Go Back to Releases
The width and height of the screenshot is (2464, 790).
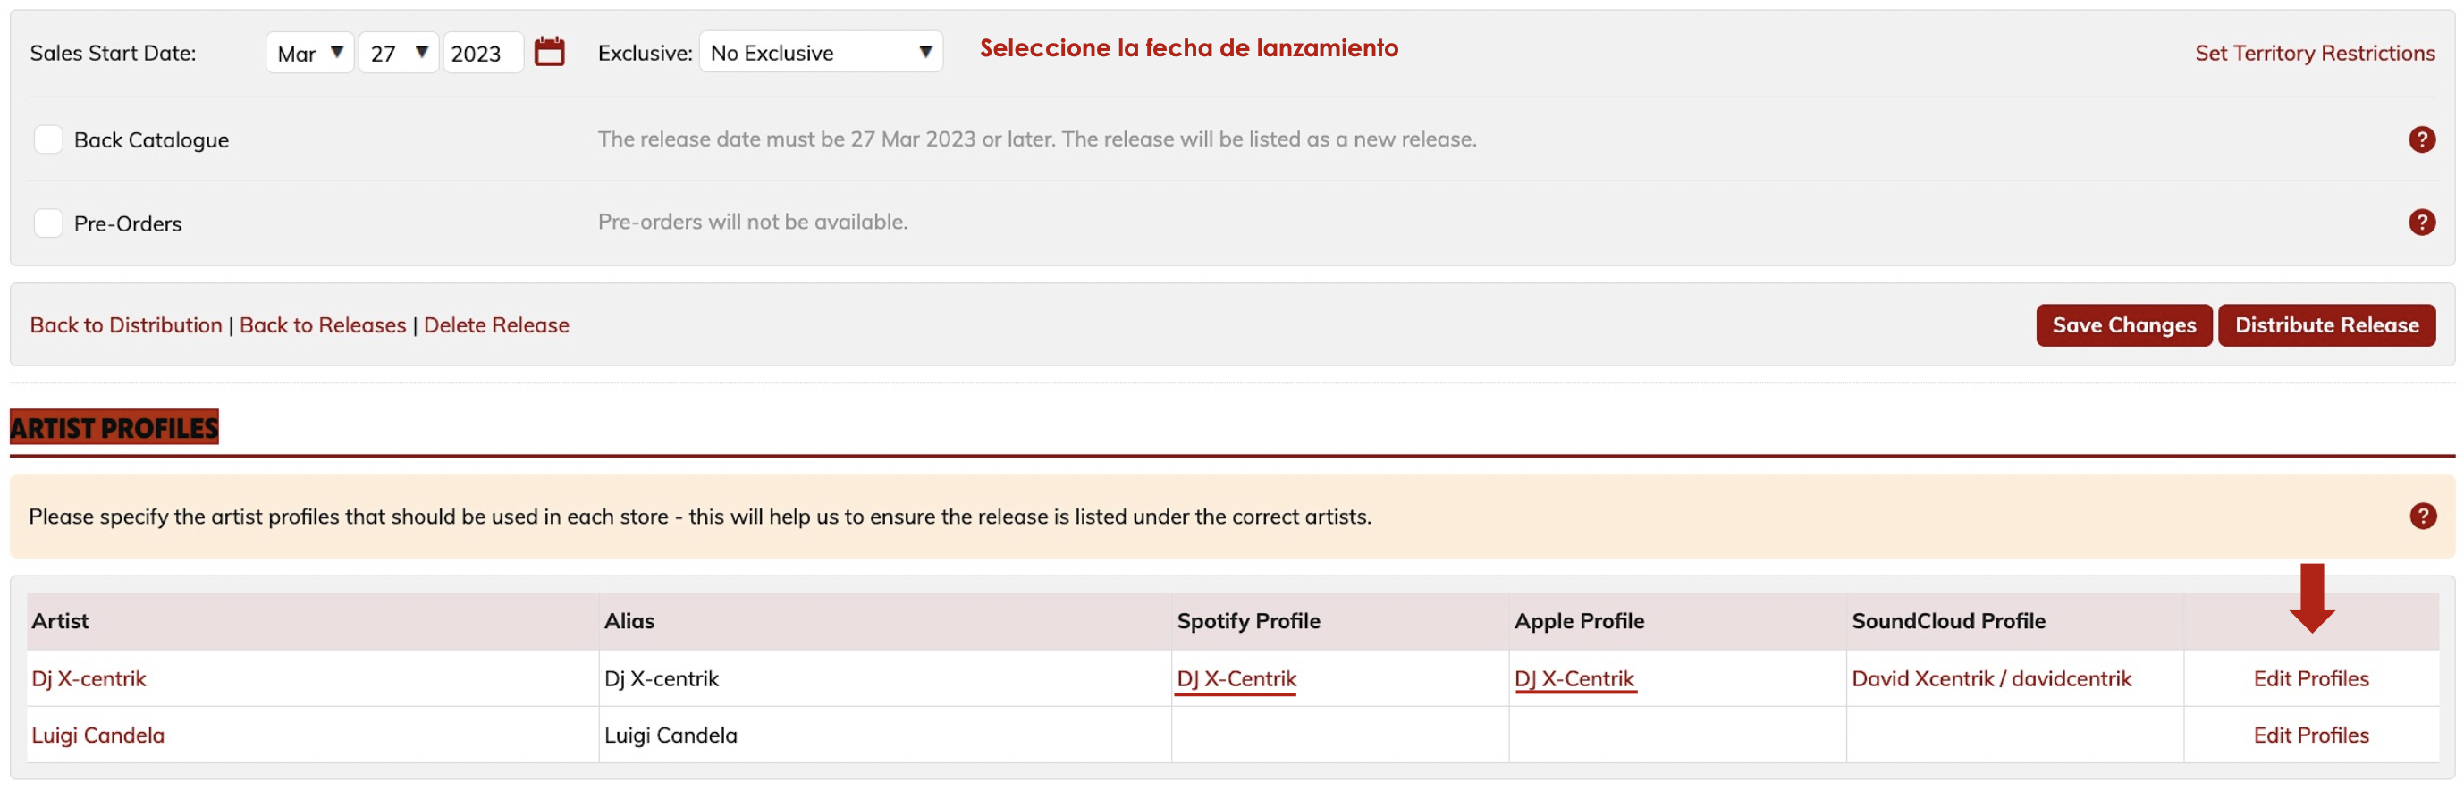(x=323, y=325)
